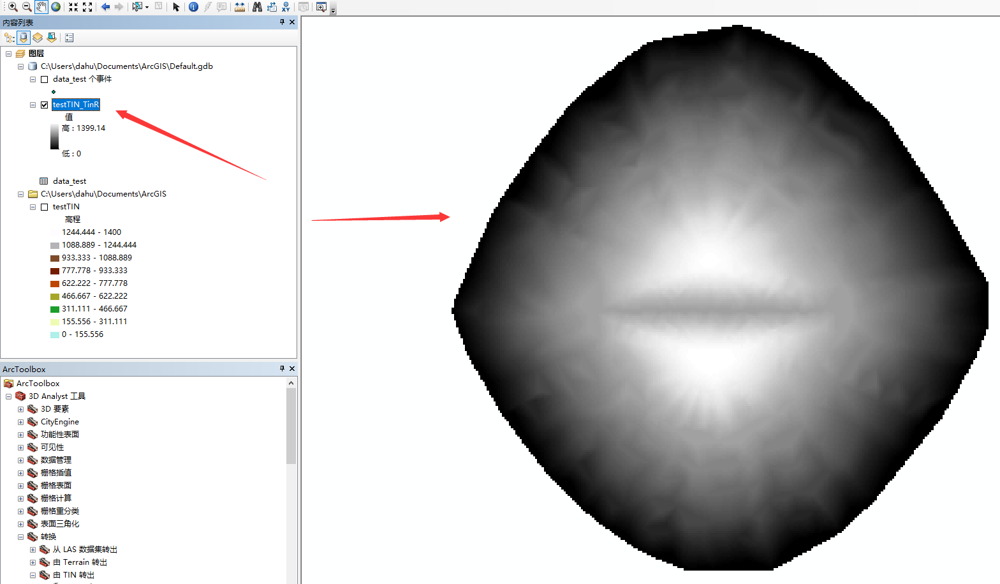Viewport: 1000px width, 584px height.
Task: Select 由 TIN 转出 toolset
Action: tap(73, 575)
